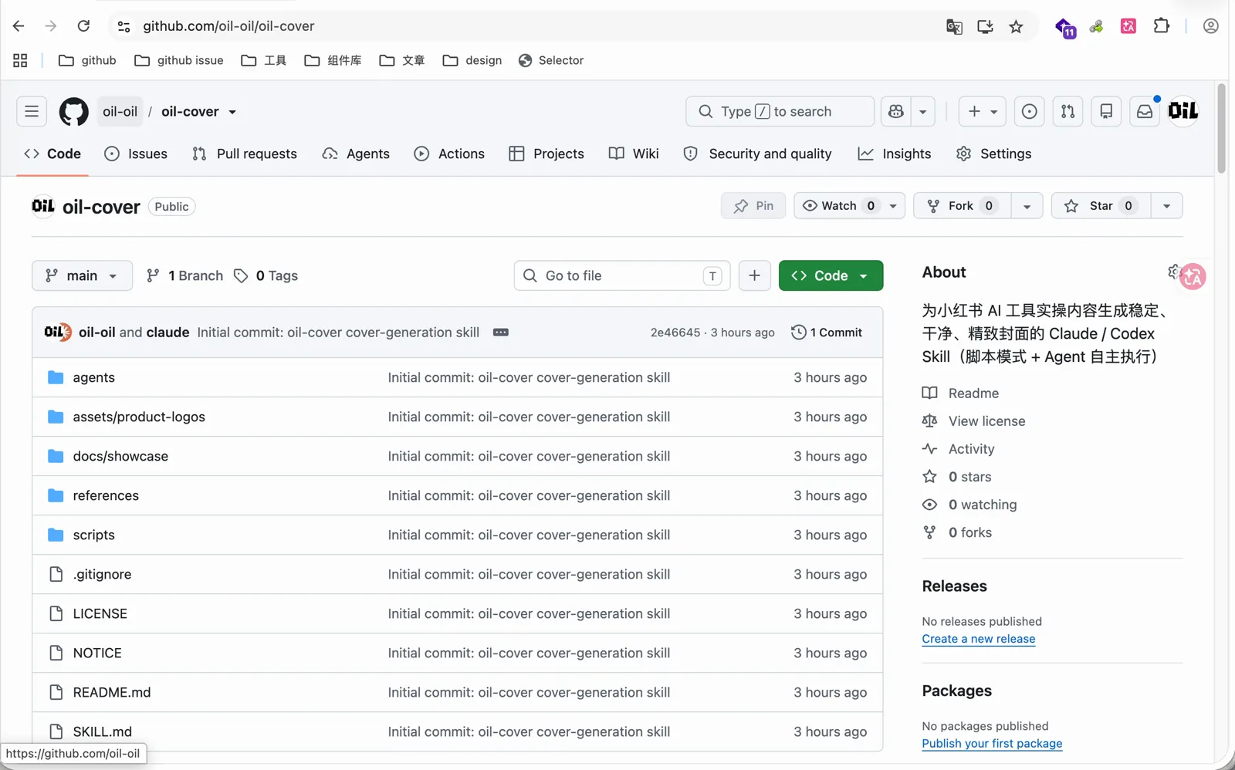The image size is (1235, 770).
Task: Click the add file plus button
Action: point(755,275)
